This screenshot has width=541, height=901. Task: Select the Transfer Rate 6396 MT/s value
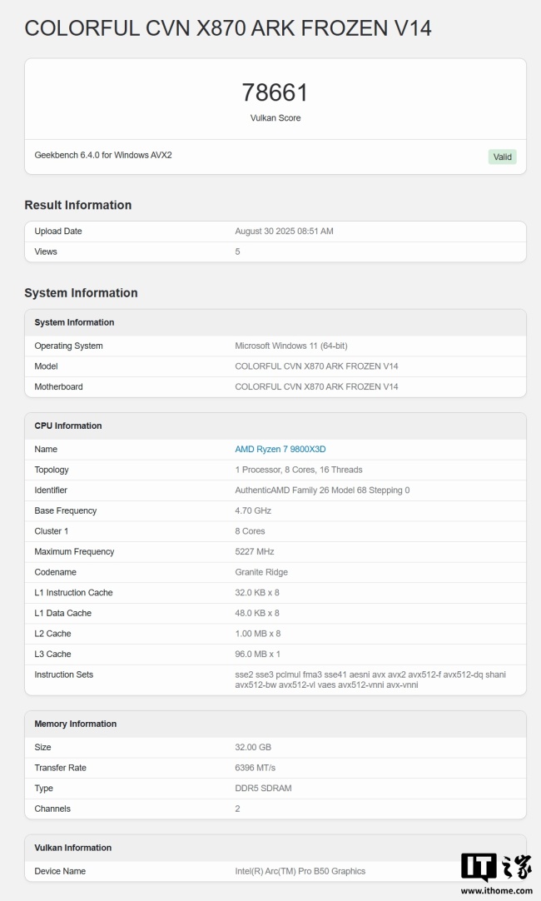point(254,767)
